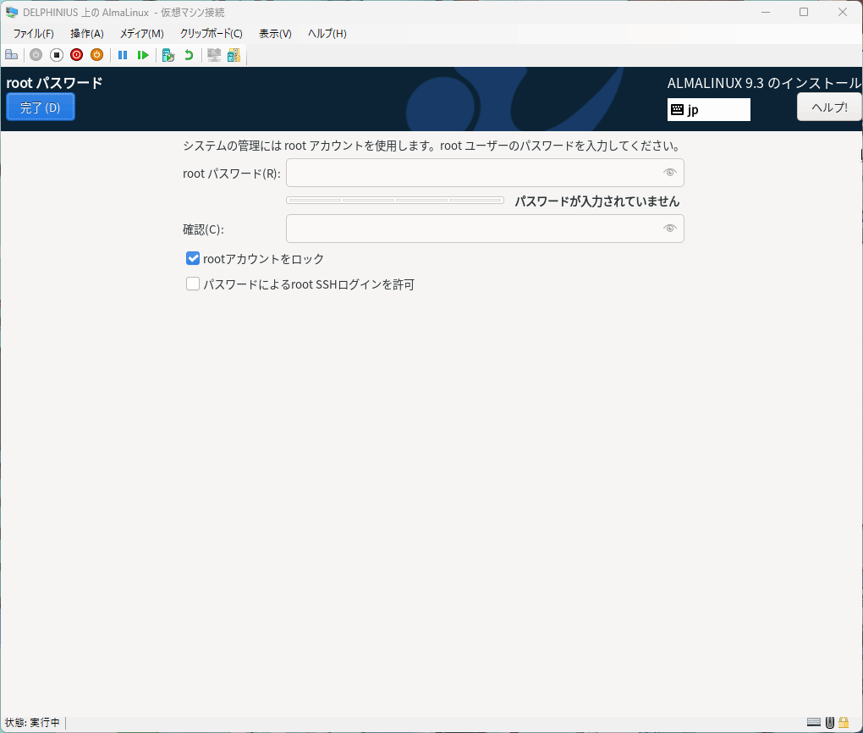Click the 完了 (D) button
This screenshot has height=733, width=863.
click(41, 107)
